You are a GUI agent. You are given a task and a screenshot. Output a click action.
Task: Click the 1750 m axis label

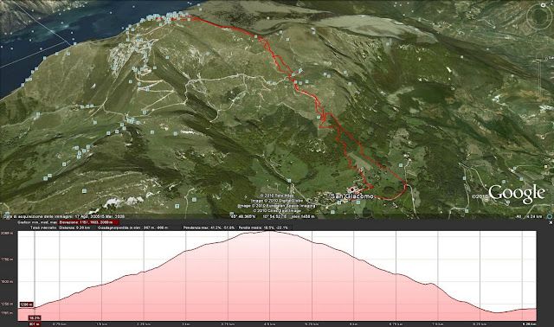(x=7, y=260)
